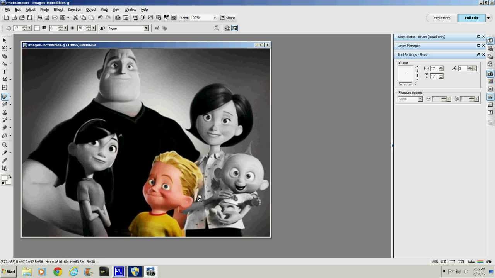Image resolution: width=495 pixels, height=278 pixels.
Task: Open the Full Edit mode dropdown arrow
Action: pyautogui.click(x=488, y=18)
